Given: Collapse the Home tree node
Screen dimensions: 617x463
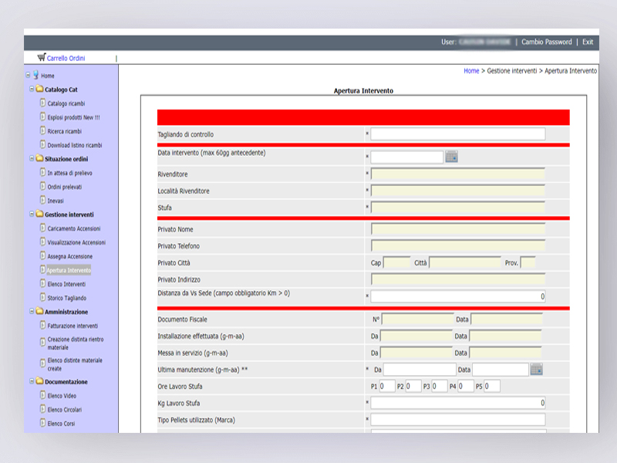Looking at the screenshot, I should [28, 76].
